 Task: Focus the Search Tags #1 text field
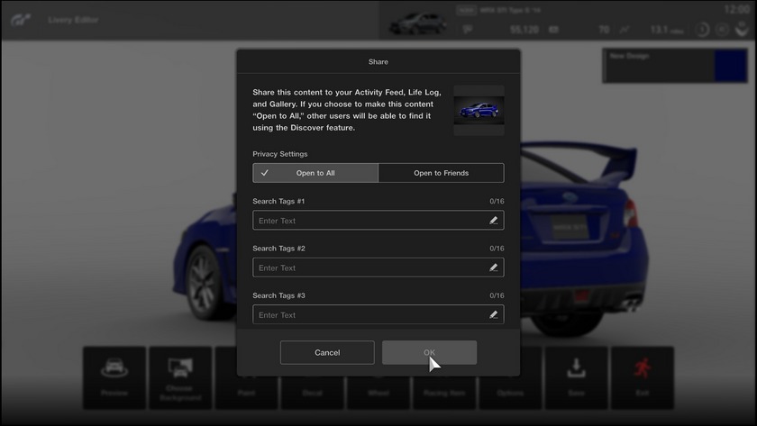[369, 221]
